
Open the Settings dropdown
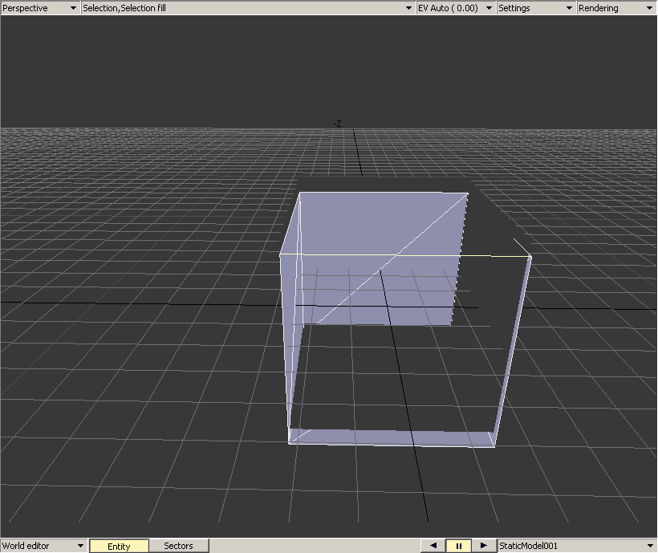(536, 8)
